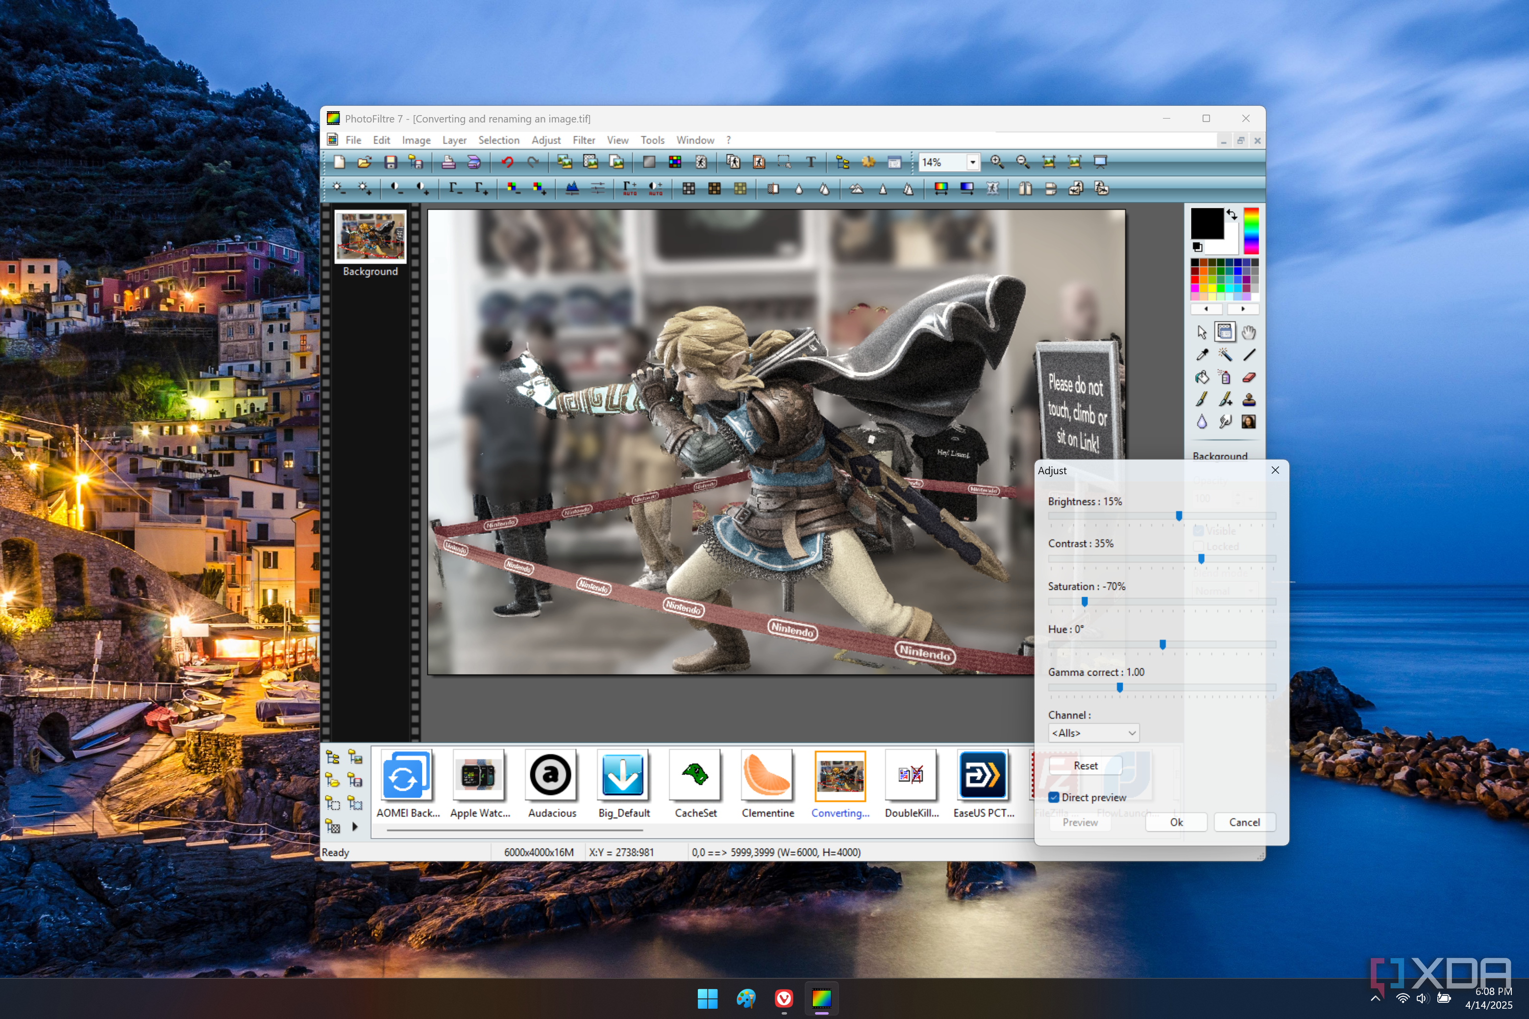
Task: Select the Paint bucket fill tool
Action: [x=1202, y=378]
